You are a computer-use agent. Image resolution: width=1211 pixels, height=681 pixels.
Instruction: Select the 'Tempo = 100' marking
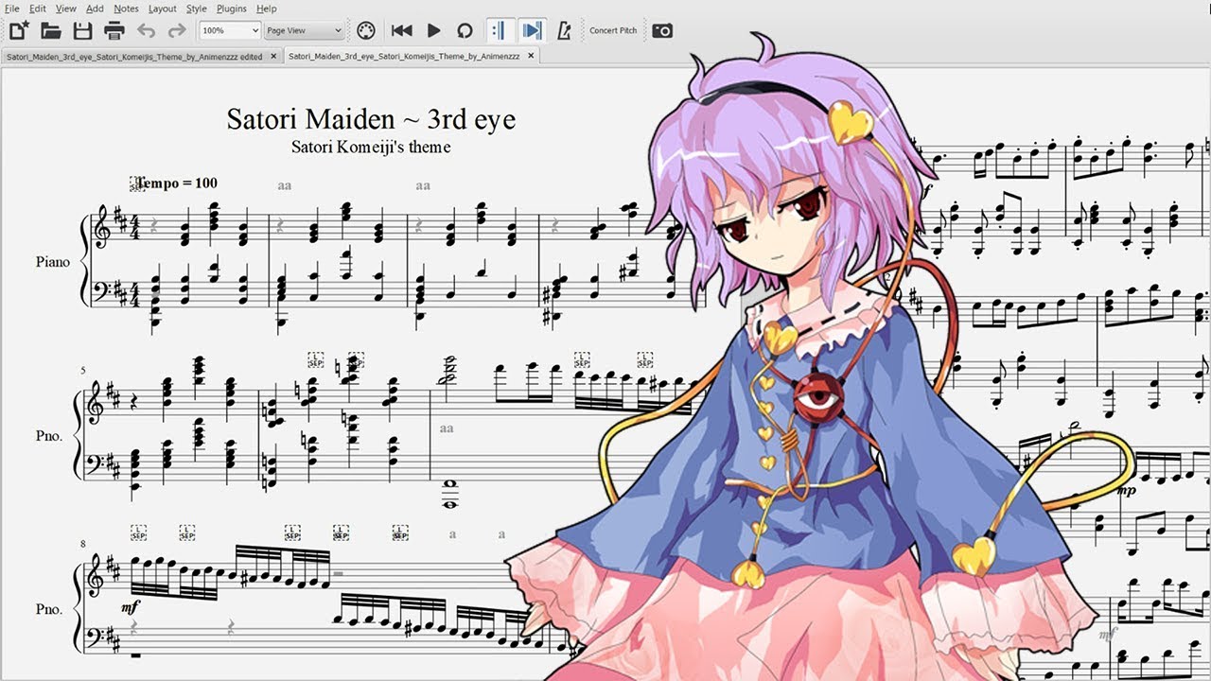click(x=176, y=183)
